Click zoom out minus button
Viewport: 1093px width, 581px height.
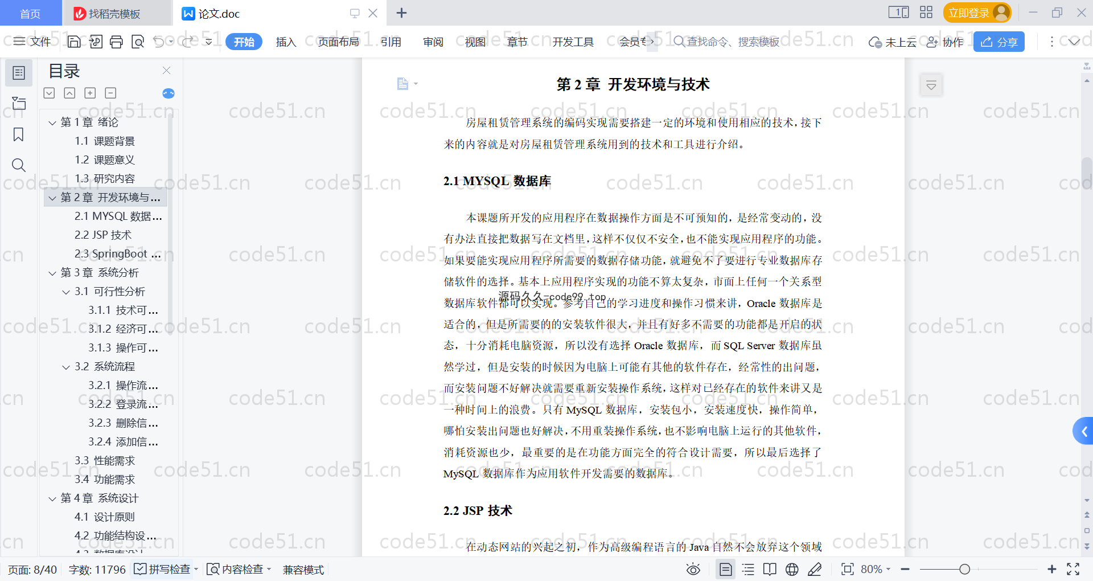click(x=905, y=569)
